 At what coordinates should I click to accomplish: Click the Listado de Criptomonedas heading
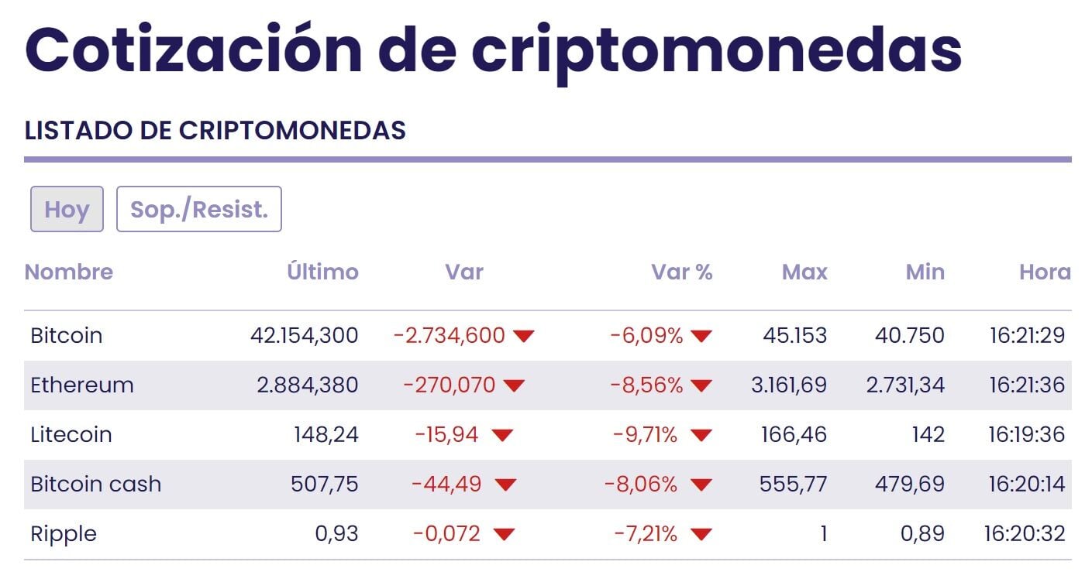coord(215,131)
